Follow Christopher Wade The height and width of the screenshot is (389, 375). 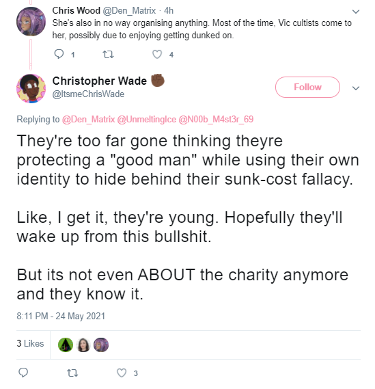point(307,87)
